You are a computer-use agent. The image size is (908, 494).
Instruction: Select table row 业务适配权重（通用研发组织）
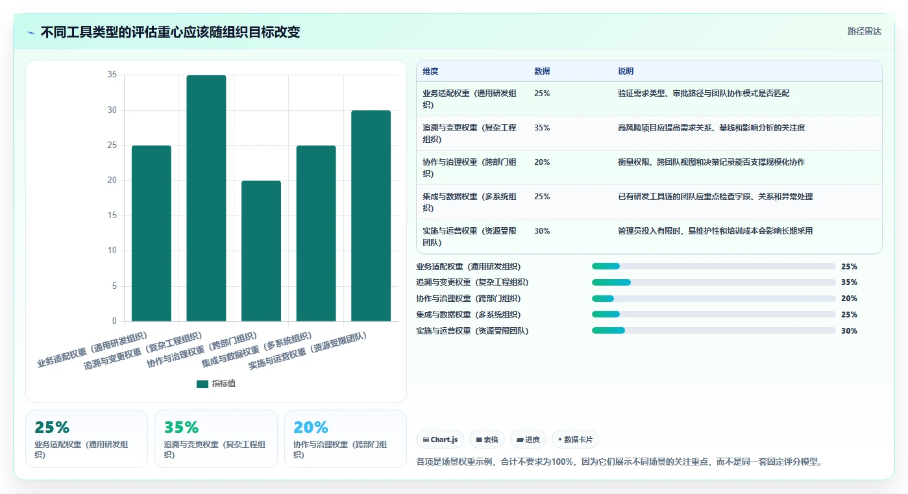(649, 99)
